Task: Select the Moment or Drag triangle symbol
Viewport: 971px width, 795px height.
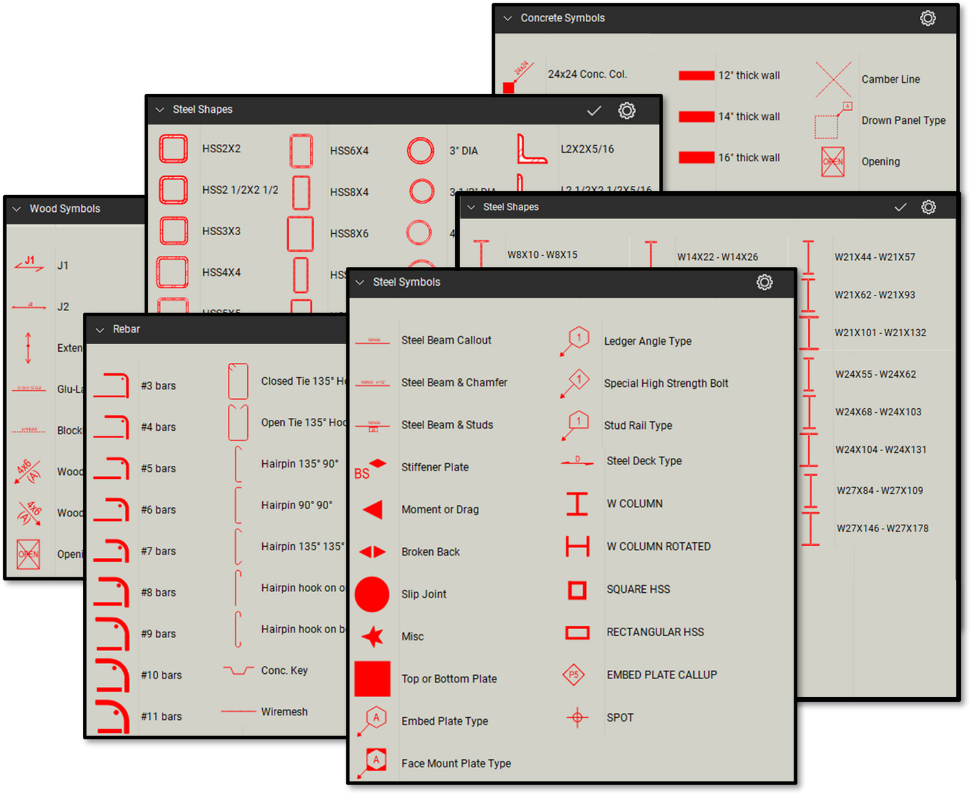Action: (373, 509)
